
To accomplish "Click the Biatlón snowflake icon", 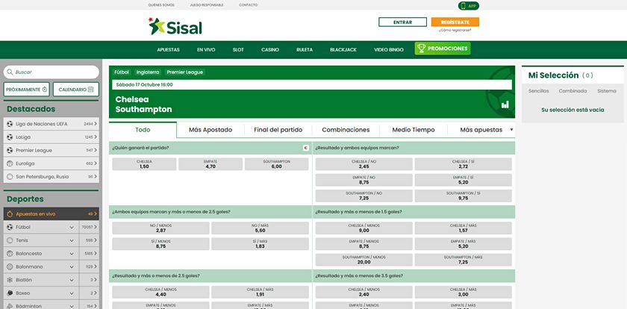I will 10,280.
